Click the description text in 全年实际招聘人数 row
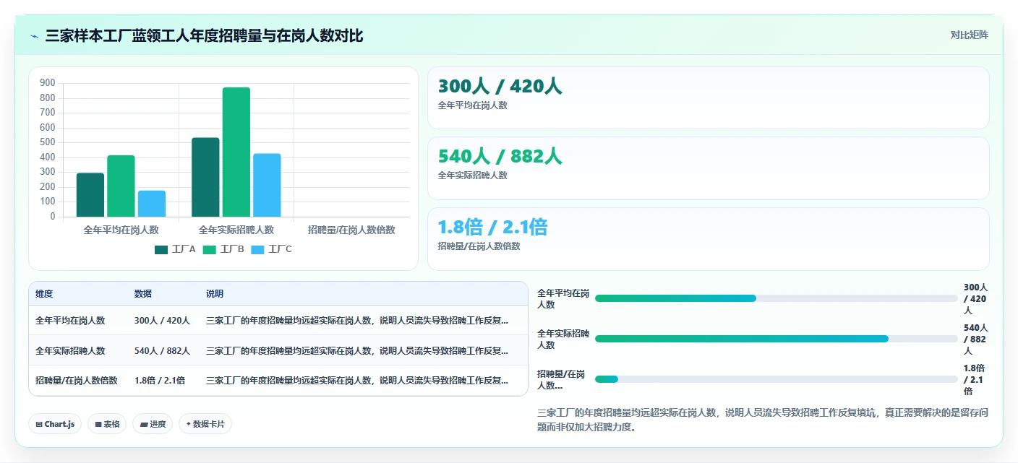 357,351
